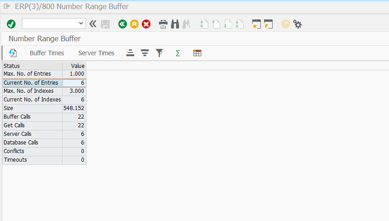389x221 pixels.
Task: Refresh the buffer with the refresh icon
Action: (13, 53)
